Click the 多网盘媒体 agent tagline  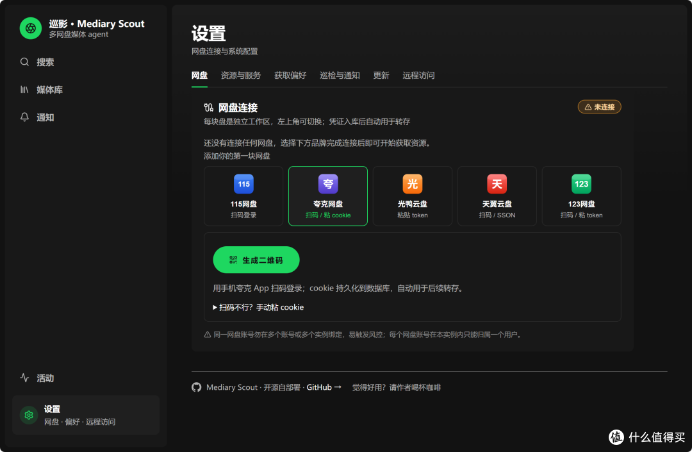coord(79,35)
